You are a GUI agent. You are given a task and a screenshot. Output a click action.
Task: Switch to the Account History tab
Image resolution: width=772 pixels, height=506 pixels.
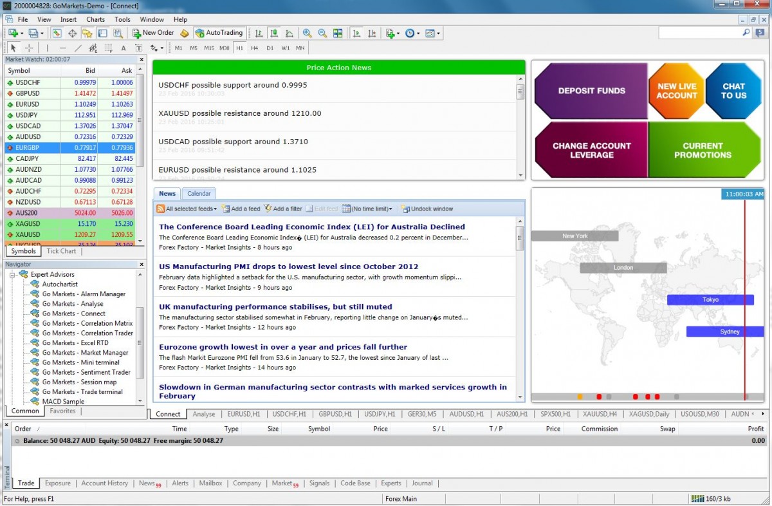(104, 483)
